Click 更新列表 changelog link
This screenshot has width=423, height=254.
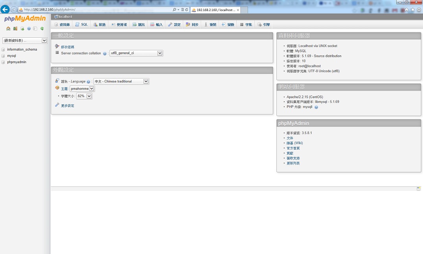[293, 163]
